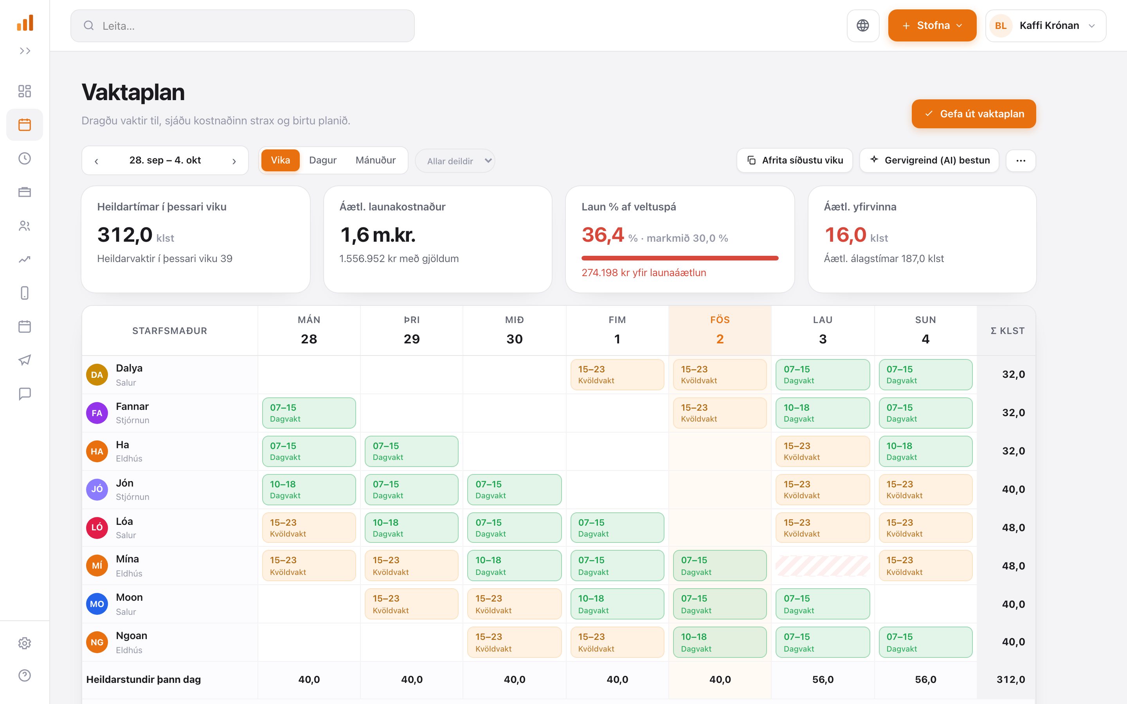
Task: Click the Leita search field
Action: click(242, 25)
